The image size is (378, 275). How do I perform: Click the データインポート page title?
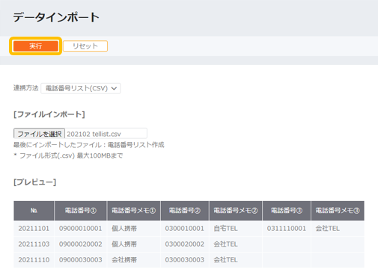click(x=56, y=17)
